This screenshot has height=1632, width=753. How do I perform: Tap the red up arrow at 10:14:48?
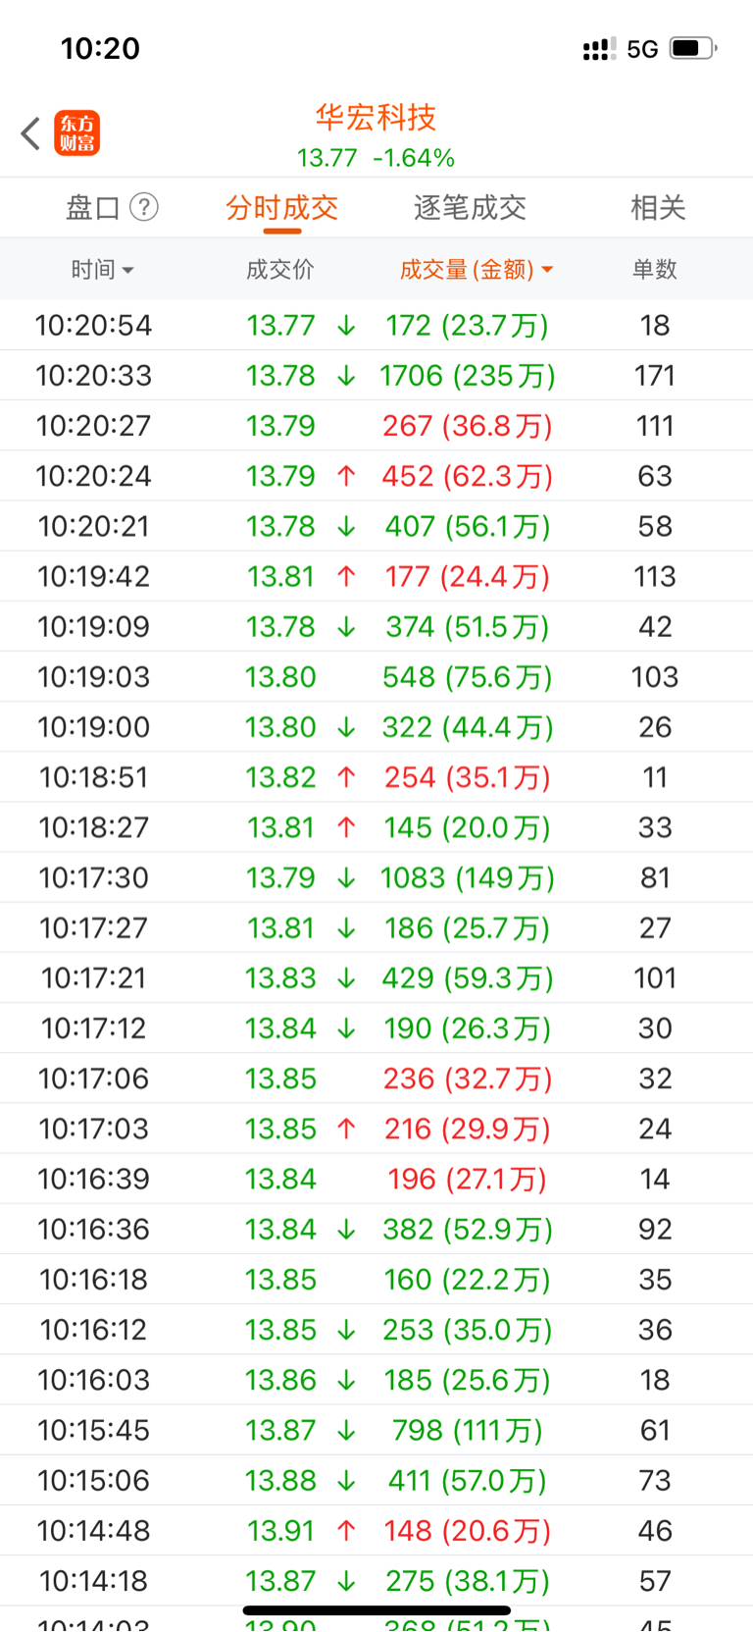tap(346, 1531)
